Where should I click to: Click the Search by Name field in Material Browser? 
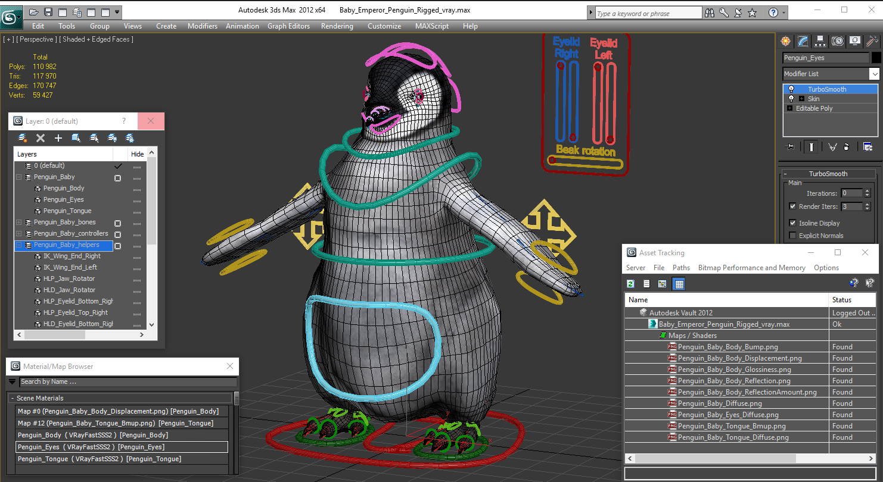pyautogui.click(x=128, y=382)
